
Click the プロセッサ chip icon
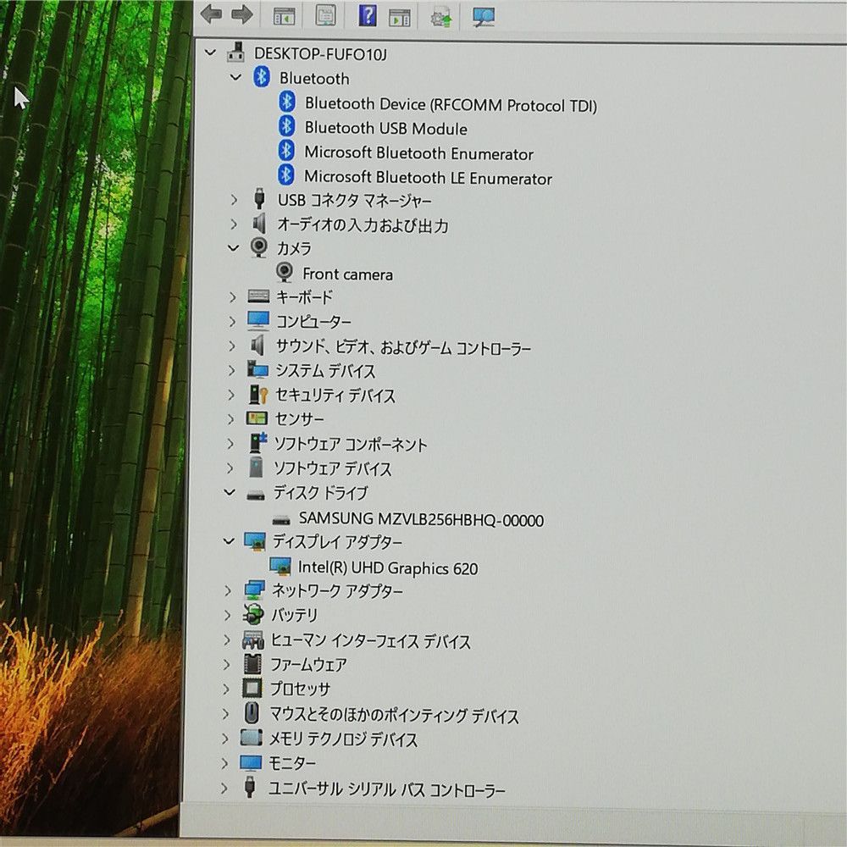click(252, 688)
